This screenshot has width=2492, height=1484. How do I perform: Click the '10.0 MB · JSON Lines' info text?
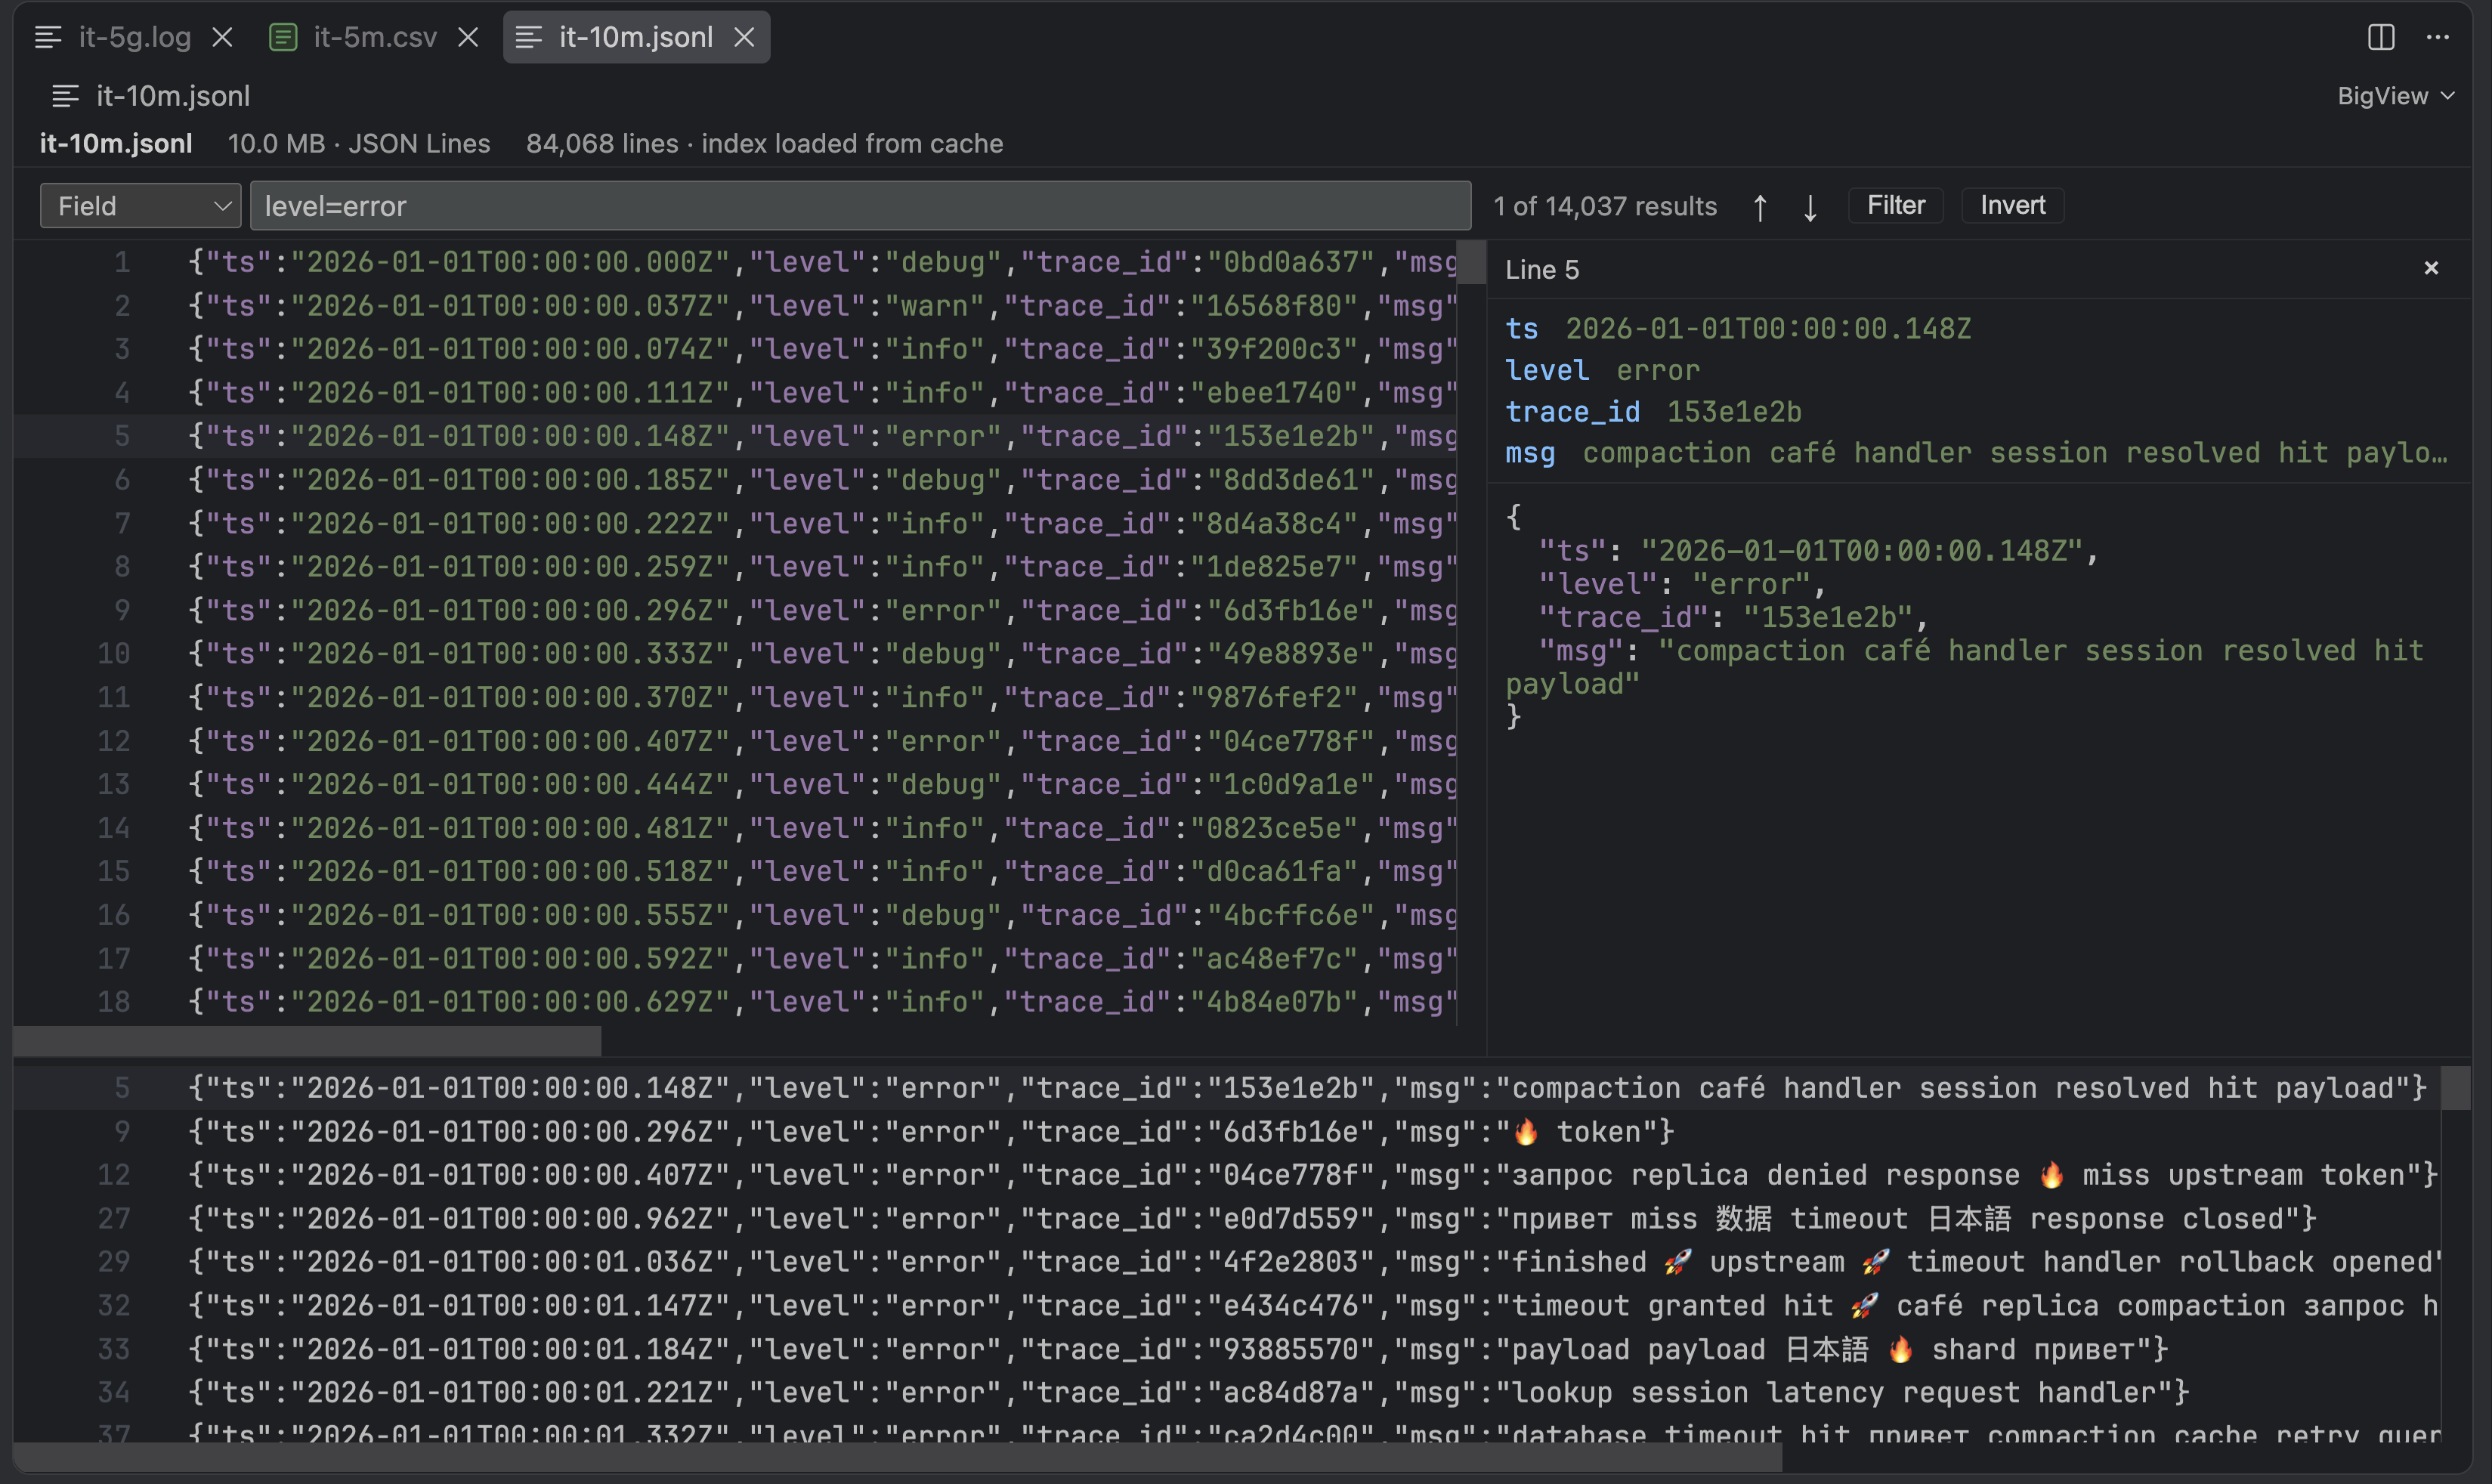359,144
